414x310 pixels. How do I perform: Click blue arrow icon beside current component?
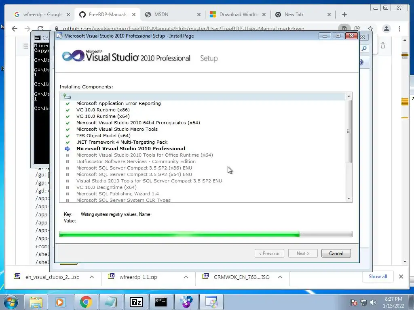[x=68, y=149]
